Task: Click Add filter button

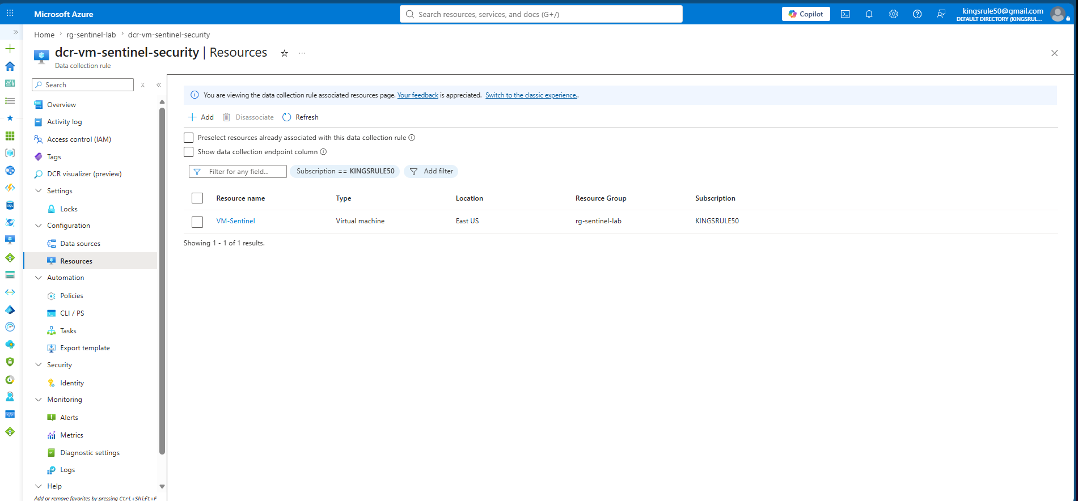Action: [x=431, y=171]
